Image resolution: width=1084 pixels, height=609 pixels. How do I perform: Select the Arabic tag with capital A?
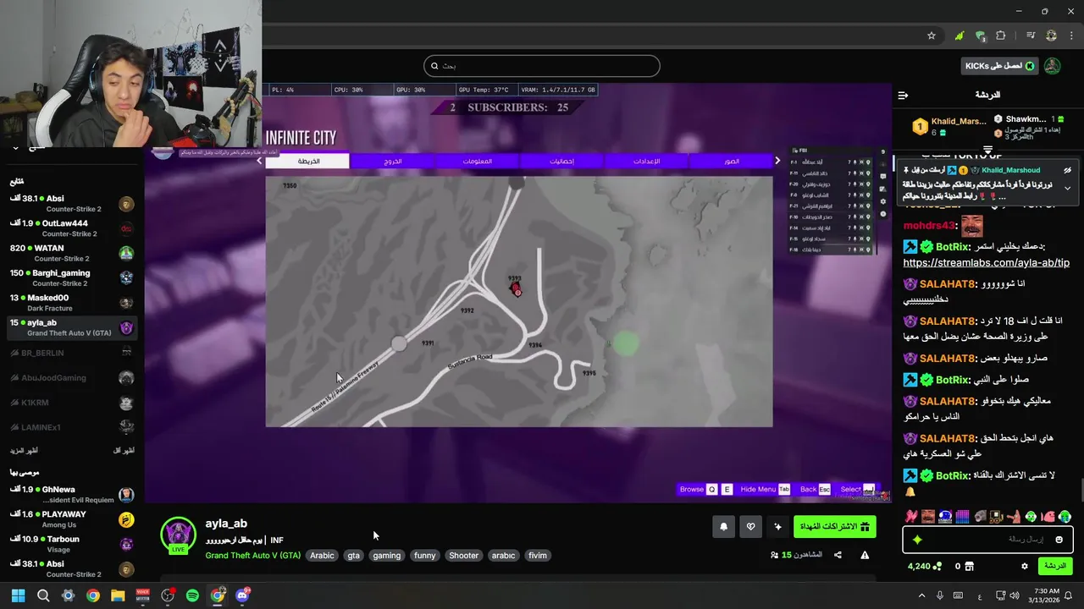tap(322, 556)
